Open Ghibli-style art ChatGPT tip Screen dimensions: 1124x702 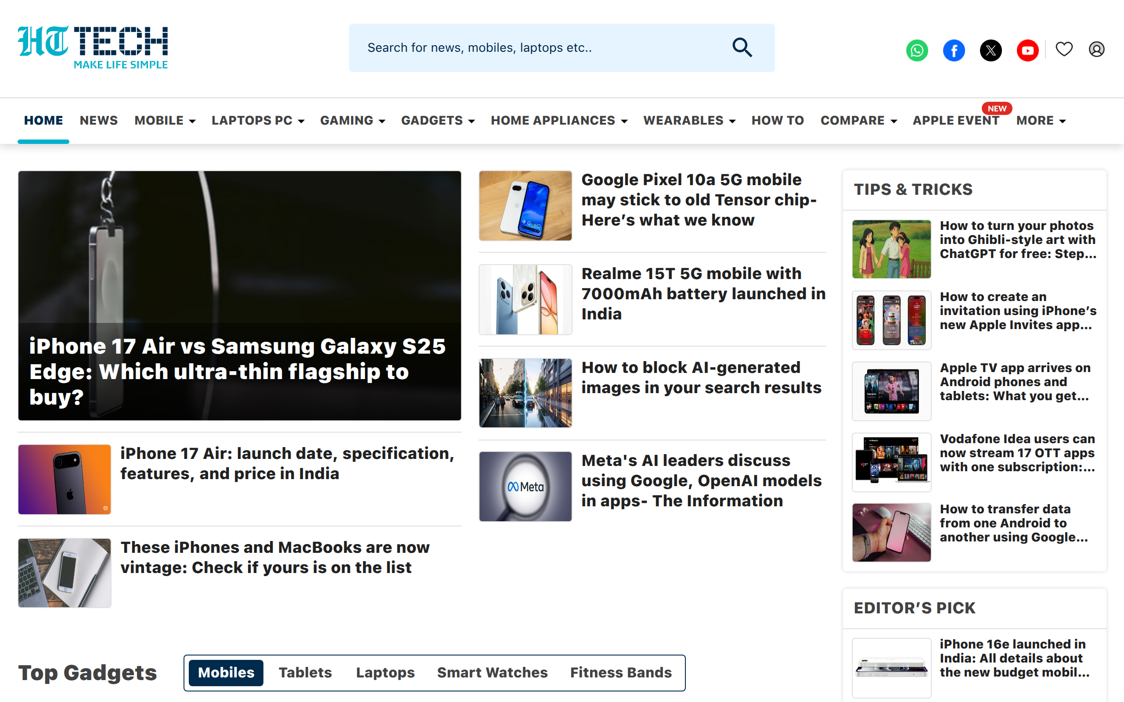point(1018,240)
